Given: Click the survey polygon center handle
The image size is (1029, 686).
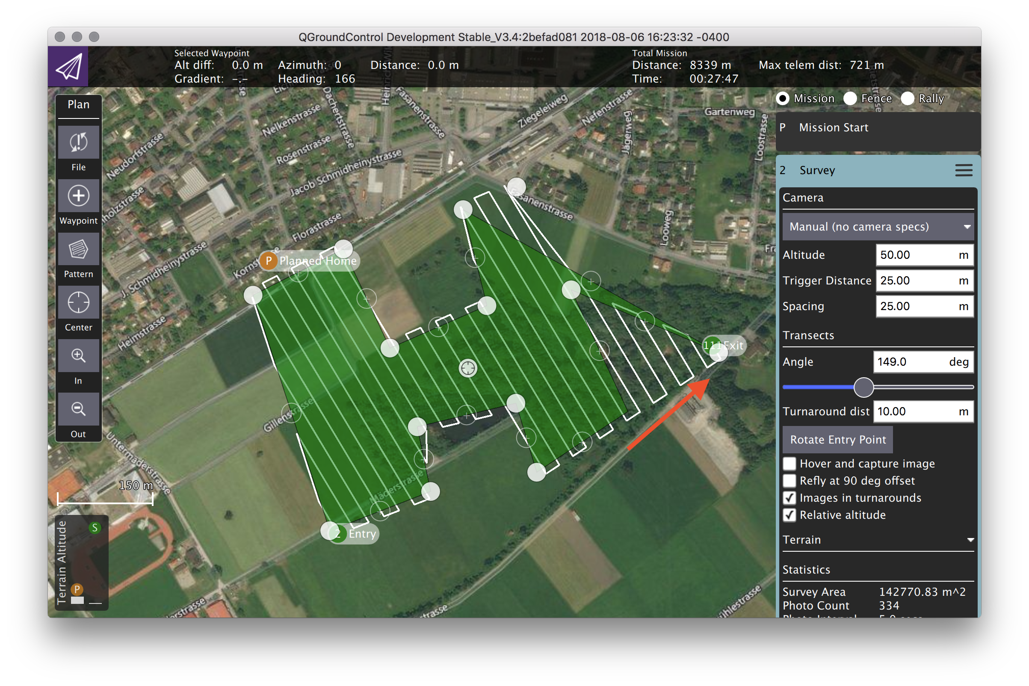Looking at the screenshot, I should tap(468, 368).
